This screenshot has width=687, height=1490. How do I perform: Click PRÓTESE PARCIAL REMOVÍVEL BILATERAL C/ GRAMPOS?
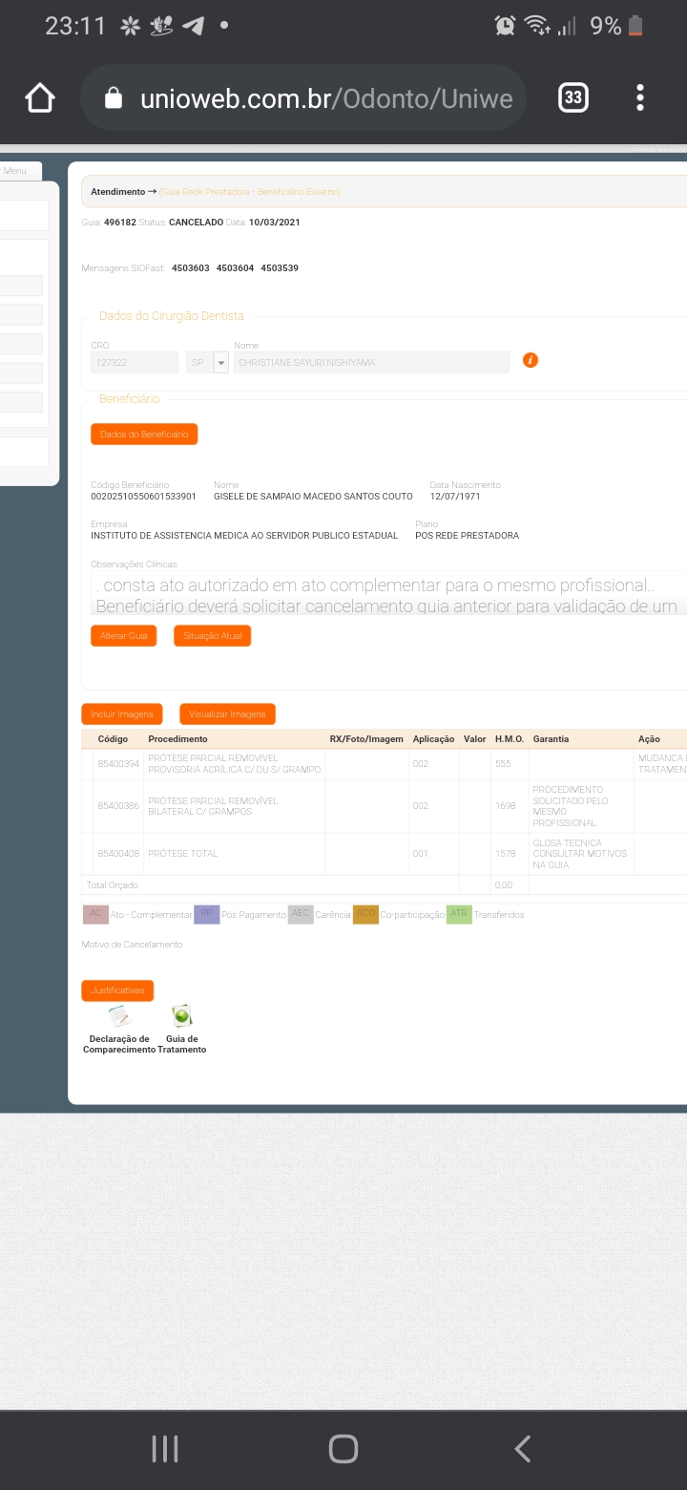pyautogui.click(x=213, y=806)
